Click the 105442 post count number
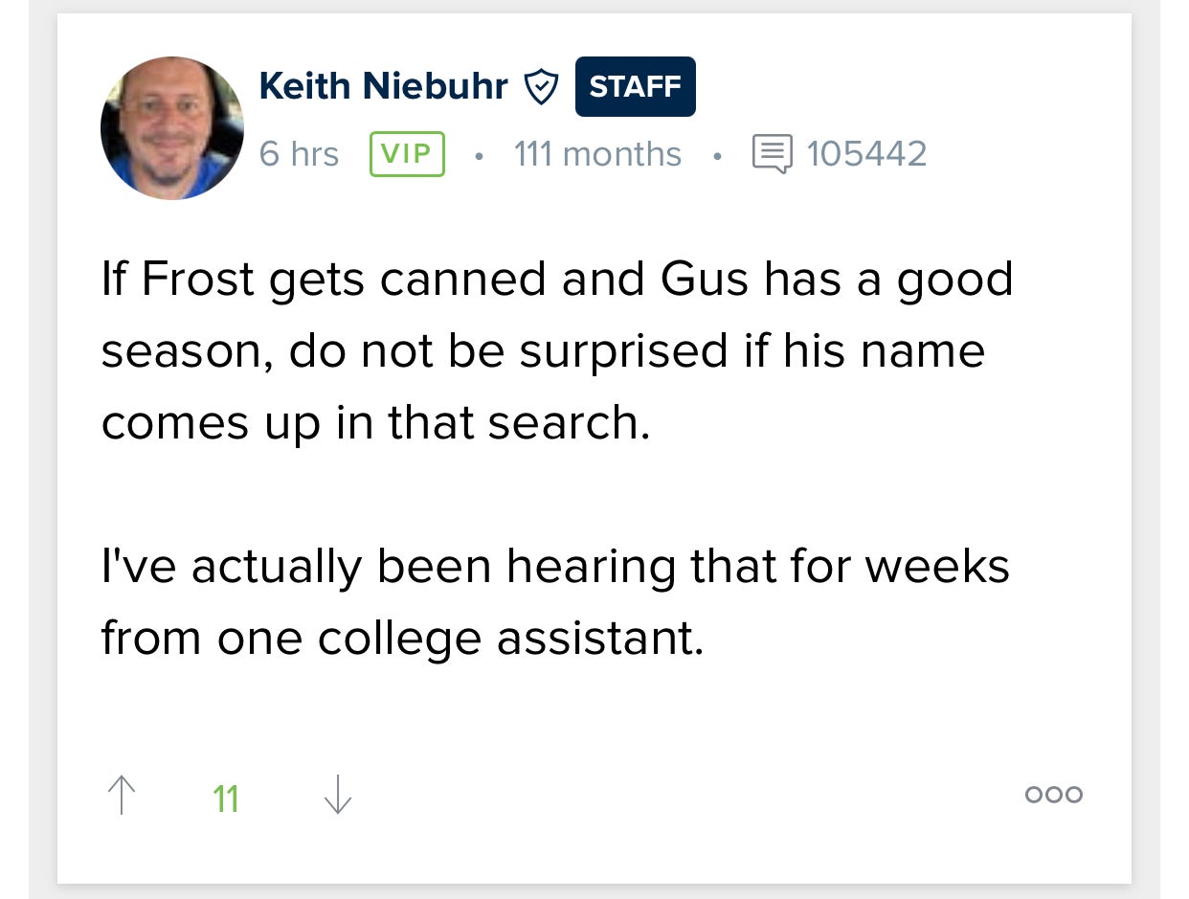This screenshot has width=1189, height=899. coord(866,154)
